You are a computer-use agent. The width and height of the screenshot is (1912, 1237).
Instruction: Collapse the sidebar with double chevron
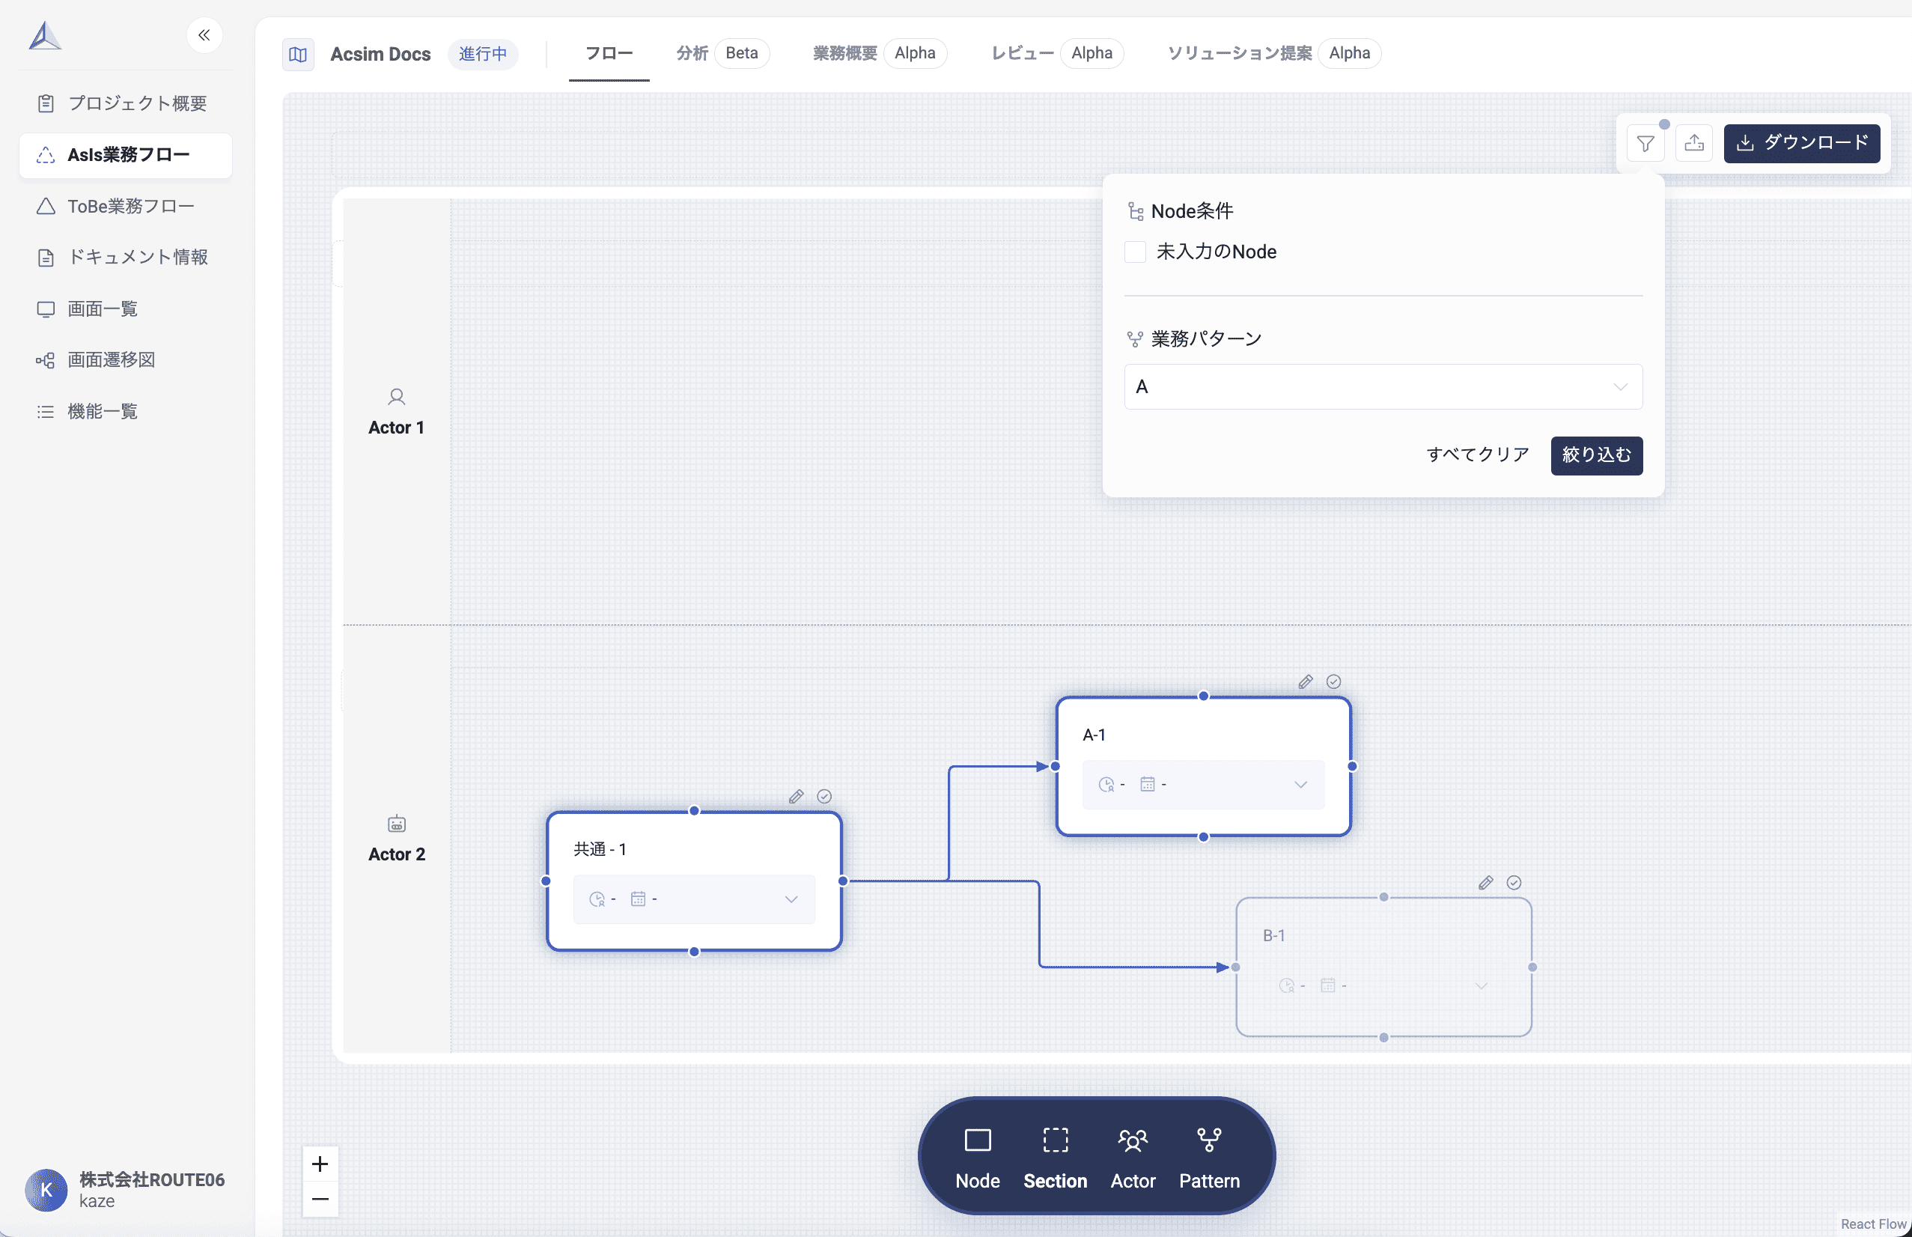click(204, 35)
